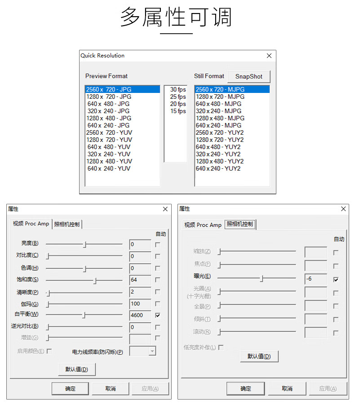Choose 2560 x 720 - YUV preview format

coord(122,132)
